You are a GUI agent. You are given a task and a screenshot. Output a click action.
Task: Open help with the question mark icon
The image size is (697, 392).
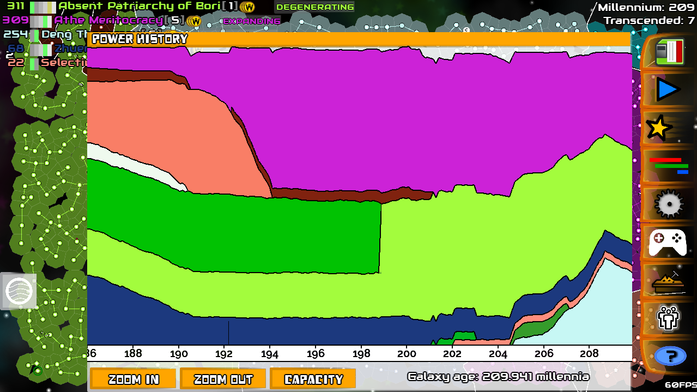tap(670, 357)
